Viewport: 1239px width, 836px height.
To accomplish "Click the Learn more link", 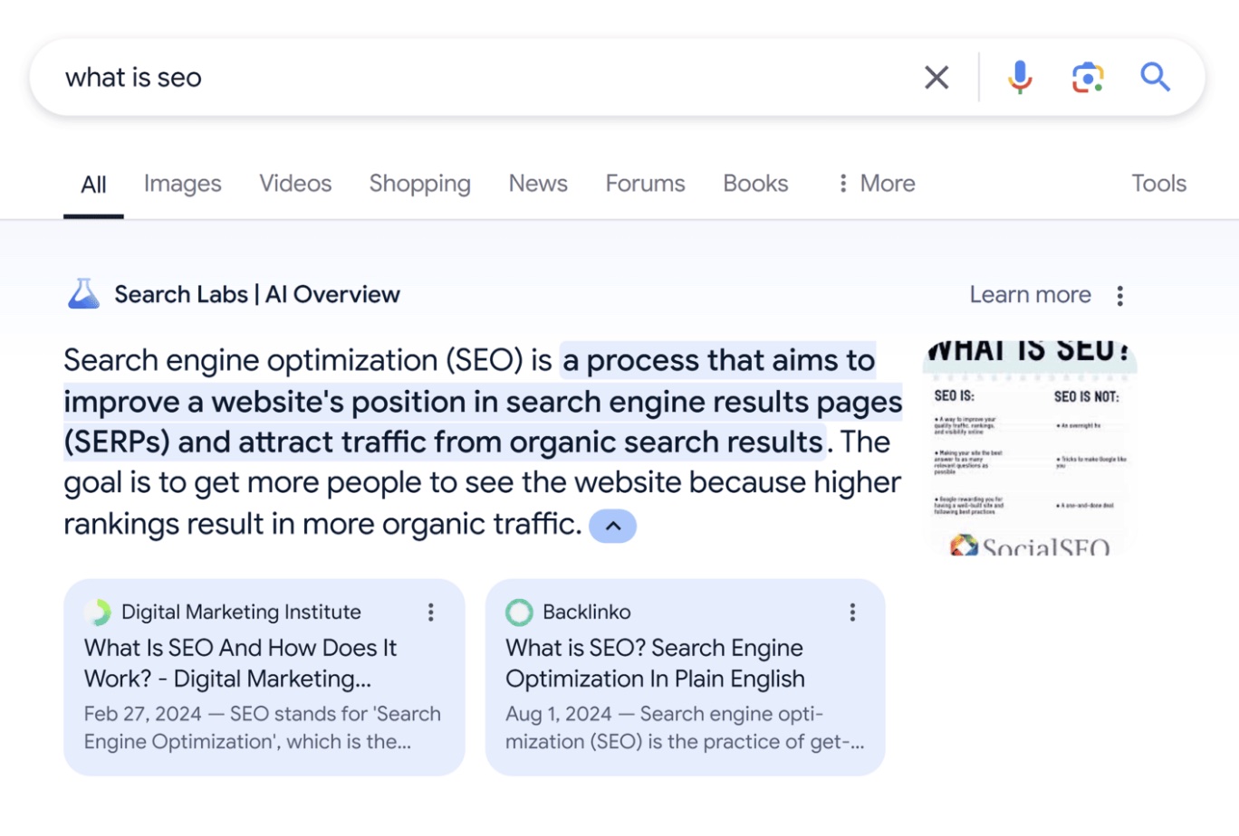I will coord(1030,295).
